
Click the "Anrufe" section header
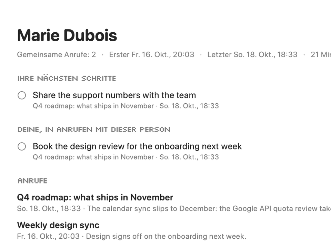click(x=32, y=181)
